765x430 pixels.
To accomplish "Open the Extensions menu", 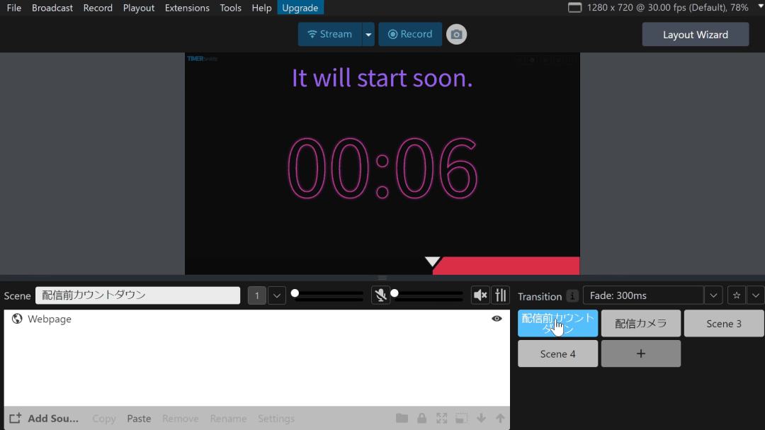I will [x=187, y=8].
